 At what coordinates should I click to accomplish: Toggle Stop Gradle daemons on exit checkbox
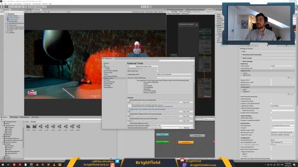point(129,123)
